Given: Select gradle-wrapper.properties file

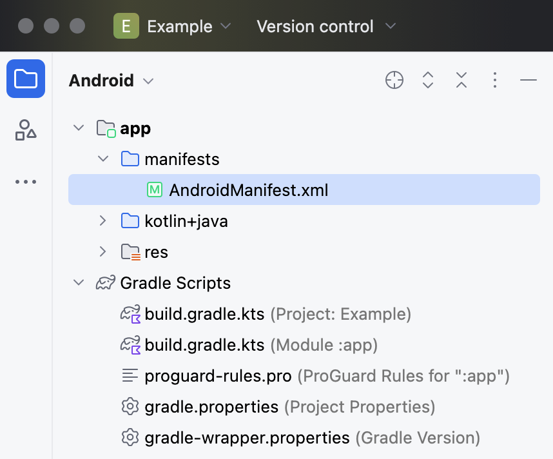Looking at the screenshot, I should point(247,438).
